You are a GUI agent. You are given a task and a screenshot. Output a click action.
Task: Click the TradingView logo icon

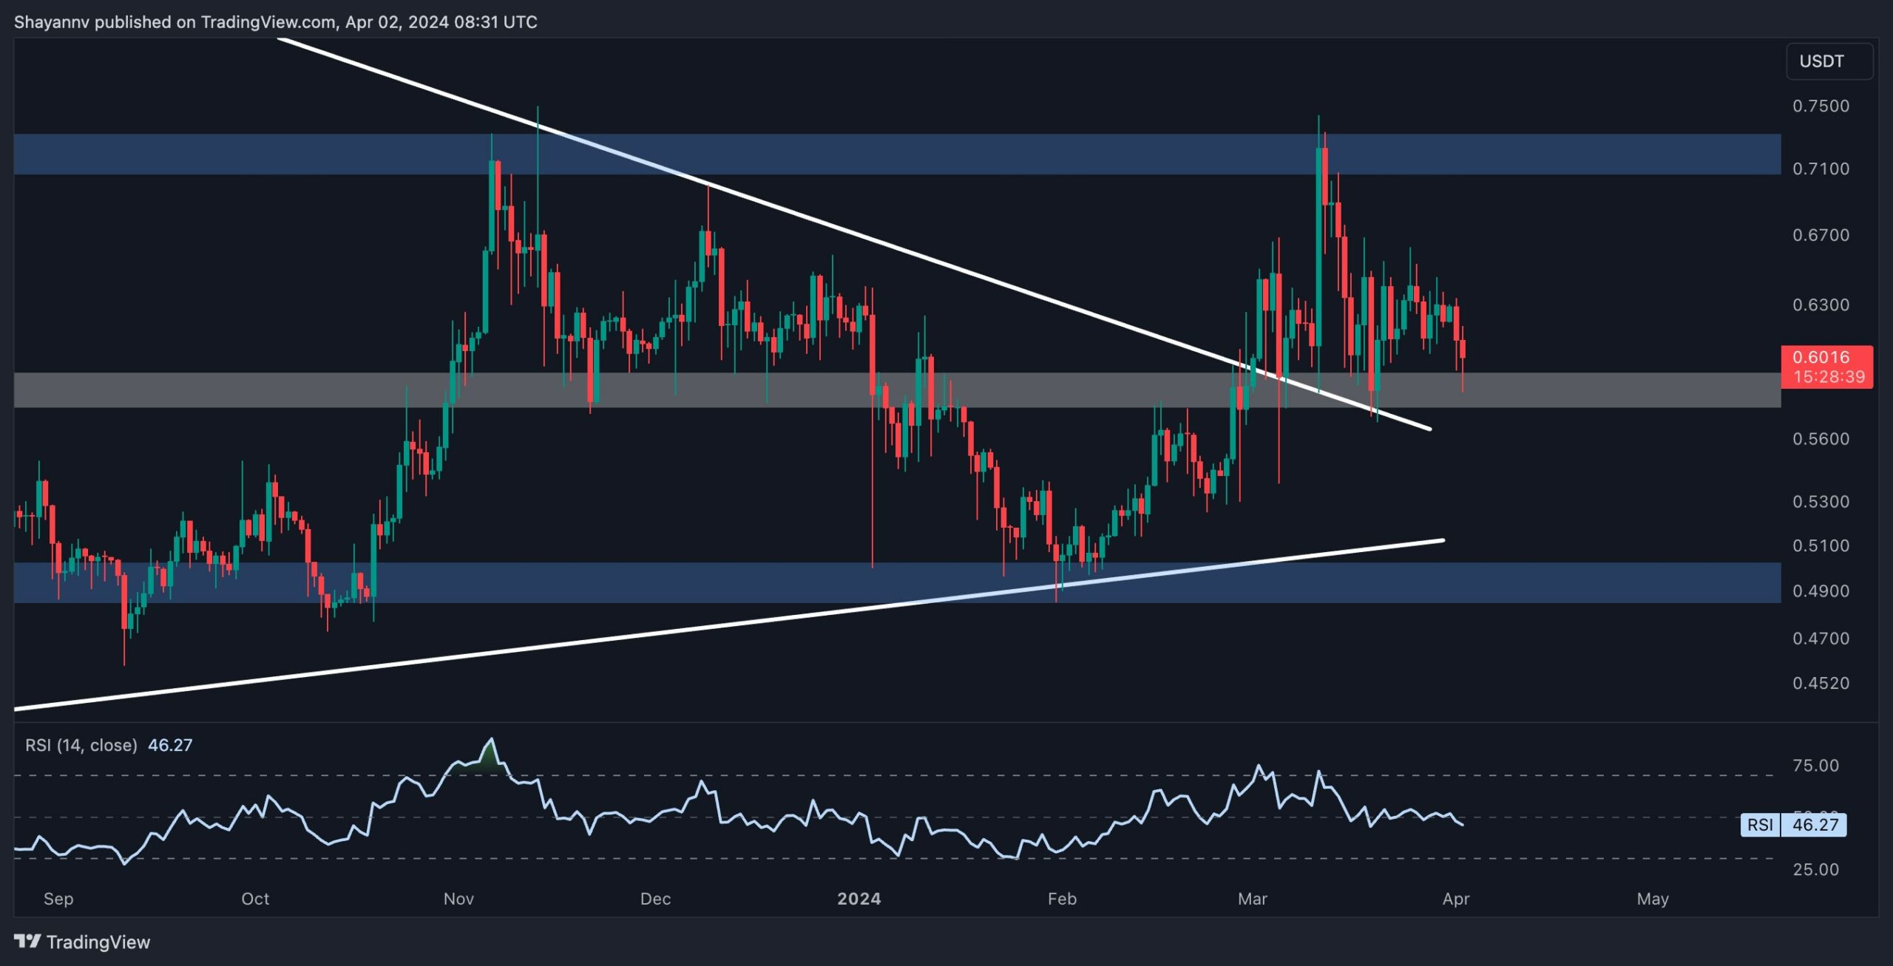27,941
